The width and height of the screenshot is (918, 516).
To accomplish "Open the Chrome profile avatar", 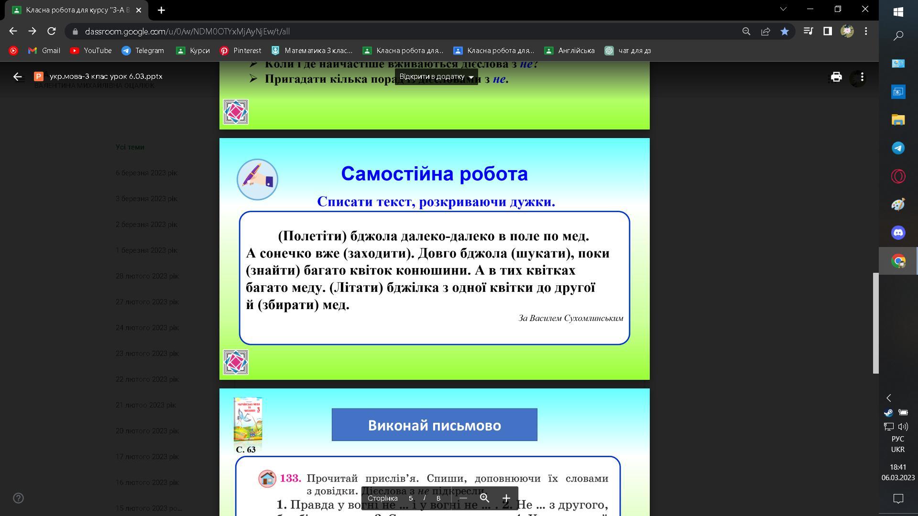I will pyautogui.click(x=847, y=31).
